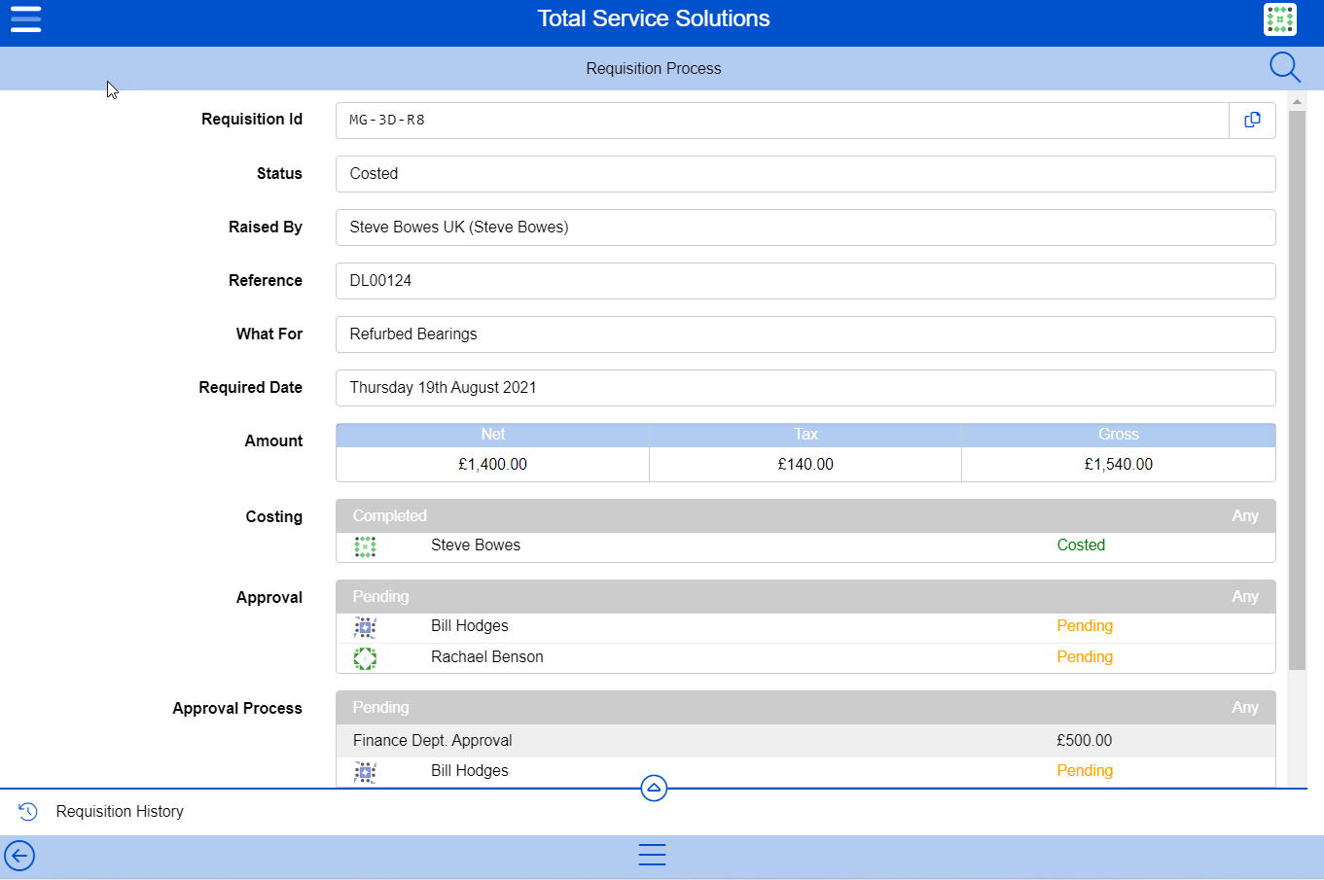Open the bottom bar menu icon
Image resolution: width=1324 pixels, height=880 pixels.
pos(652,855)
